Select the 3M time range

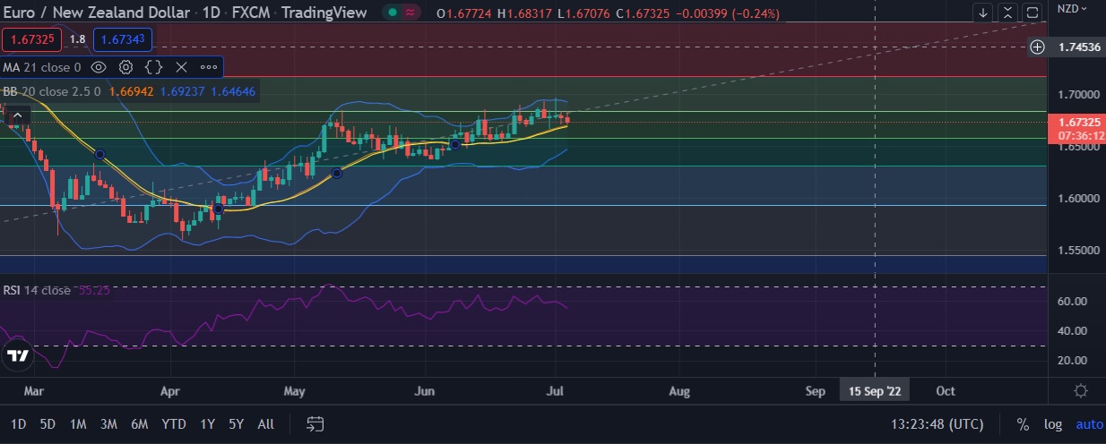pos(108,424)
